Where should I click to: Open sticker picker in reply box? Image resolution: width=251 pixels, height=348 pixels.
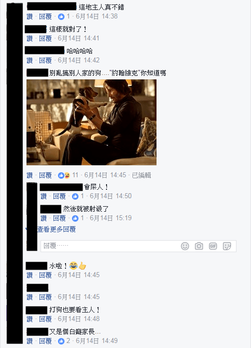(227, 246)
